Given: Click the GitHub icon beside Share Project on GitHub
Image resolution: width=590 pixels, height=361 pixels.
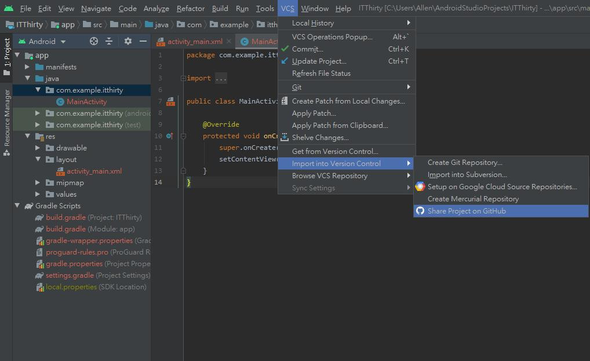Looking at the screenshot, I should pos(420,211).
